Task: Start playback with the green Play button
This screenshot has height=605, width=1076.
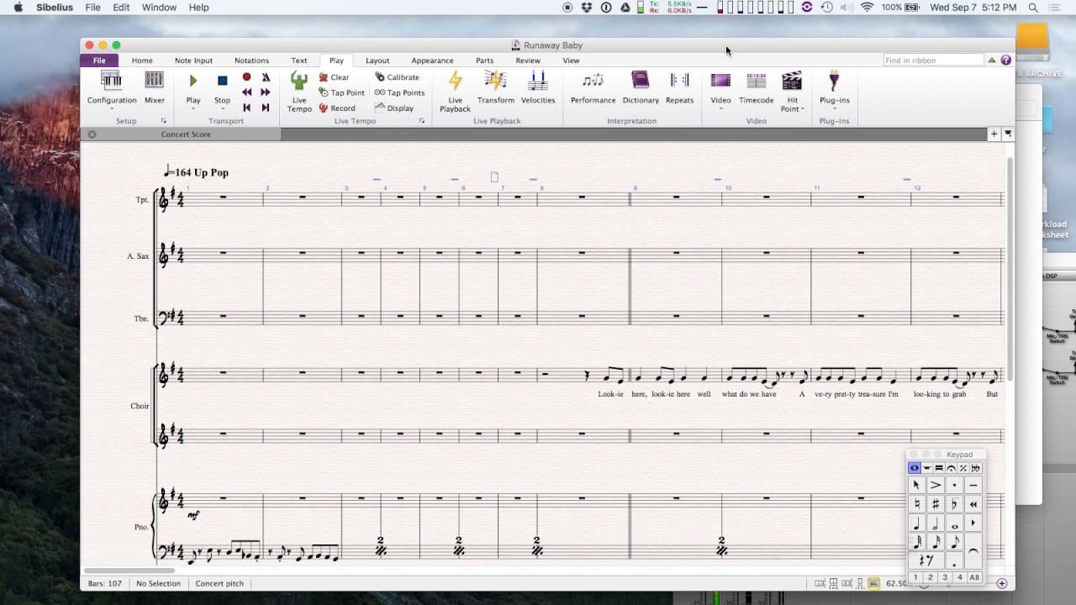Action: (x=193, y=81)
